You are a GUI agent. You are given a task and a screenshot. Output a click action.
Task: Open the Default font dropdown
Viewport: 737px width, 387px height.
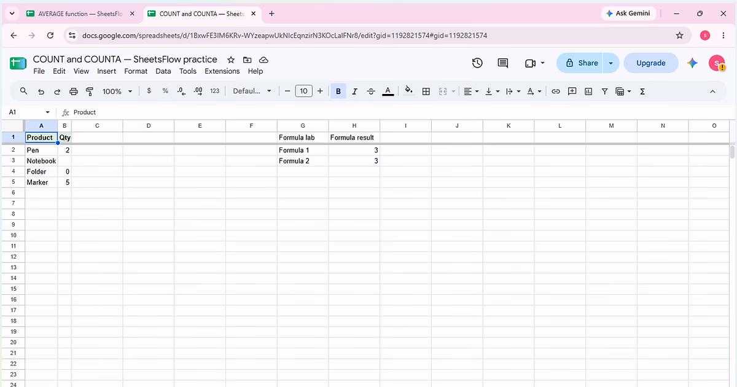[252, 91]
